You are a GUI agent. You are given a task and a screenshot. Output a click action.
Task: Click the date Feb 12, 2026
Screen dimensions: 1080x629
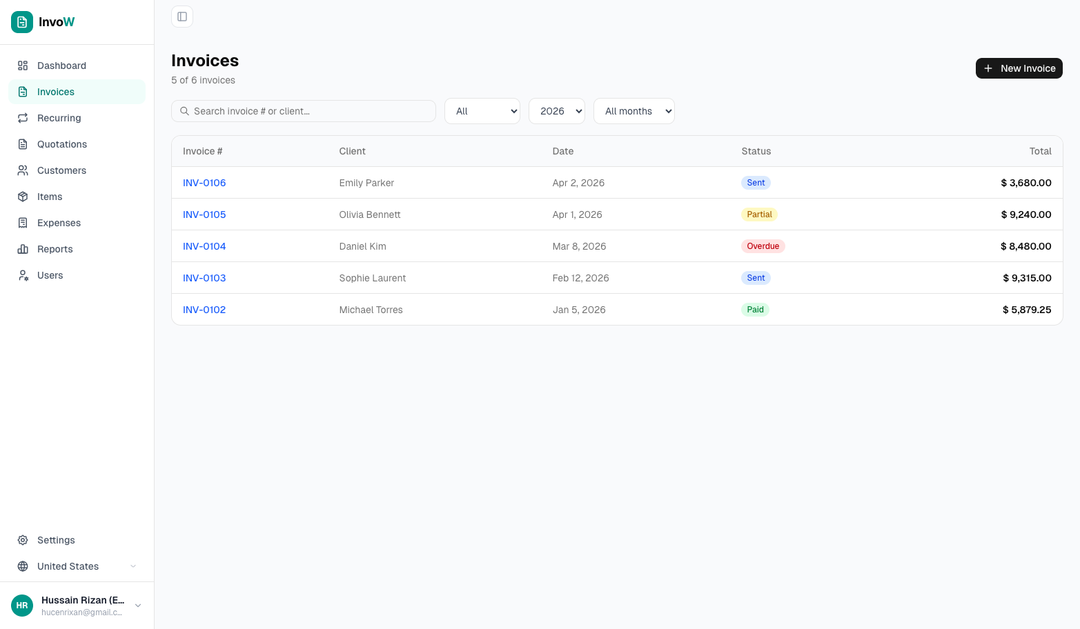[x=581, y=278]
